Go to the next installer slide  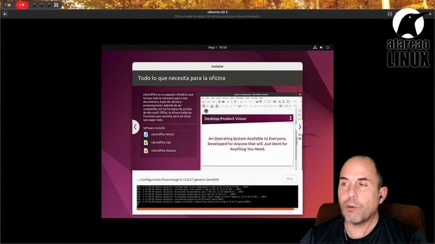300,127
